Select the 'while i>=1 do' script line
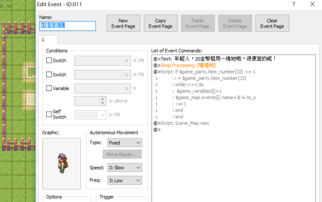The width and height of the screenshot is (322, 202). (x=234, y=84)
